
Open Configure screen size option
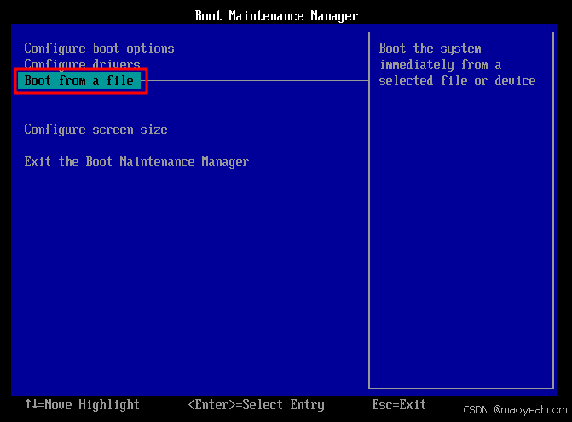click(95, 130)
